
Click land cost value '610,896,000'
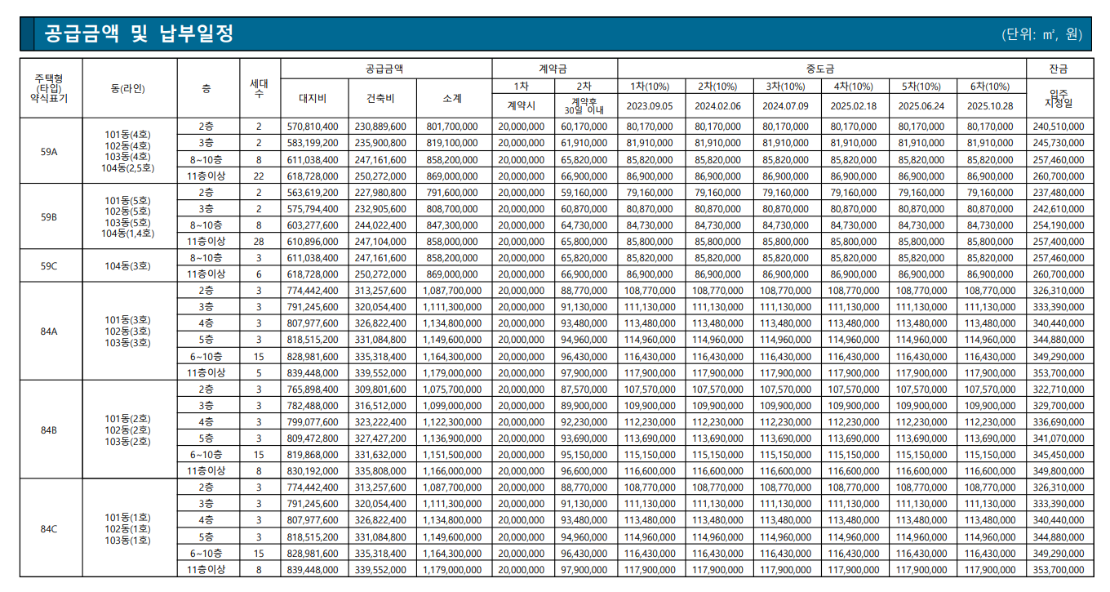313,242
